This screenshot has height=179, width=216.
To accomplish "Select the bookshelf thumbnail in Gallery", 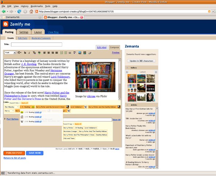I will [x=132, y=78].
